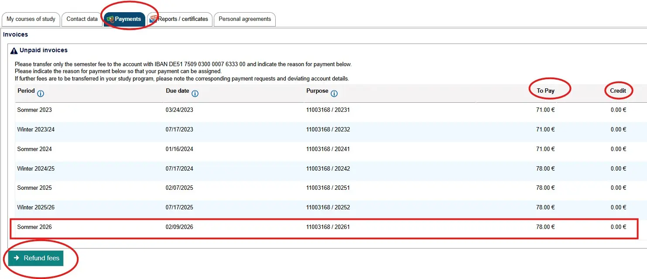Switch to the Contact data tab
Image resolution: width=647 pixels, height=279 pixels.
click(x=82, y=19)
